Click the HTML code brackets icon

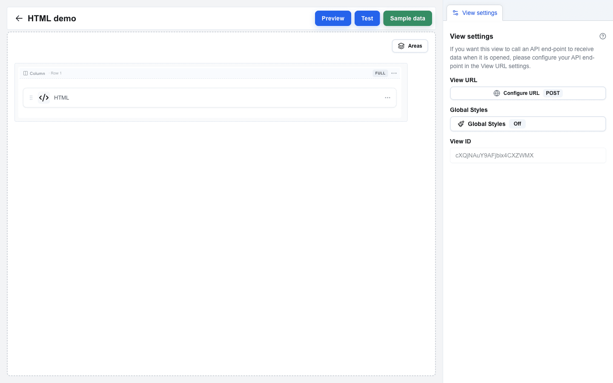click(x=44, y=98)
